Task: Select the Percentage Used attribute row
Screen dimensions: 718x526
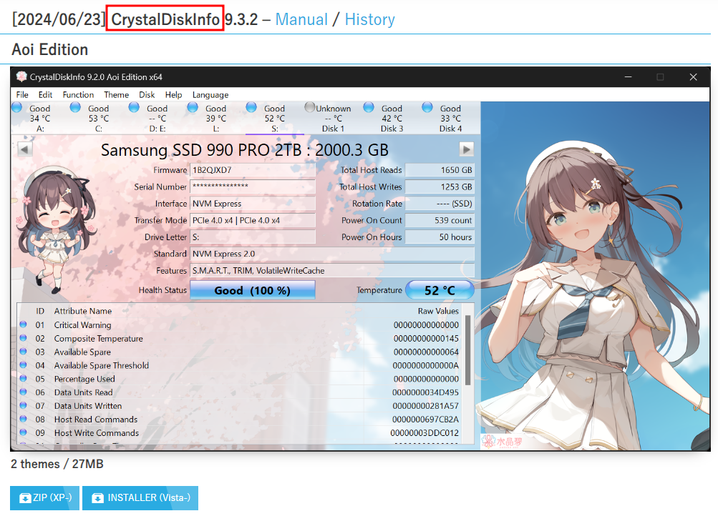Action: [239, 379]
